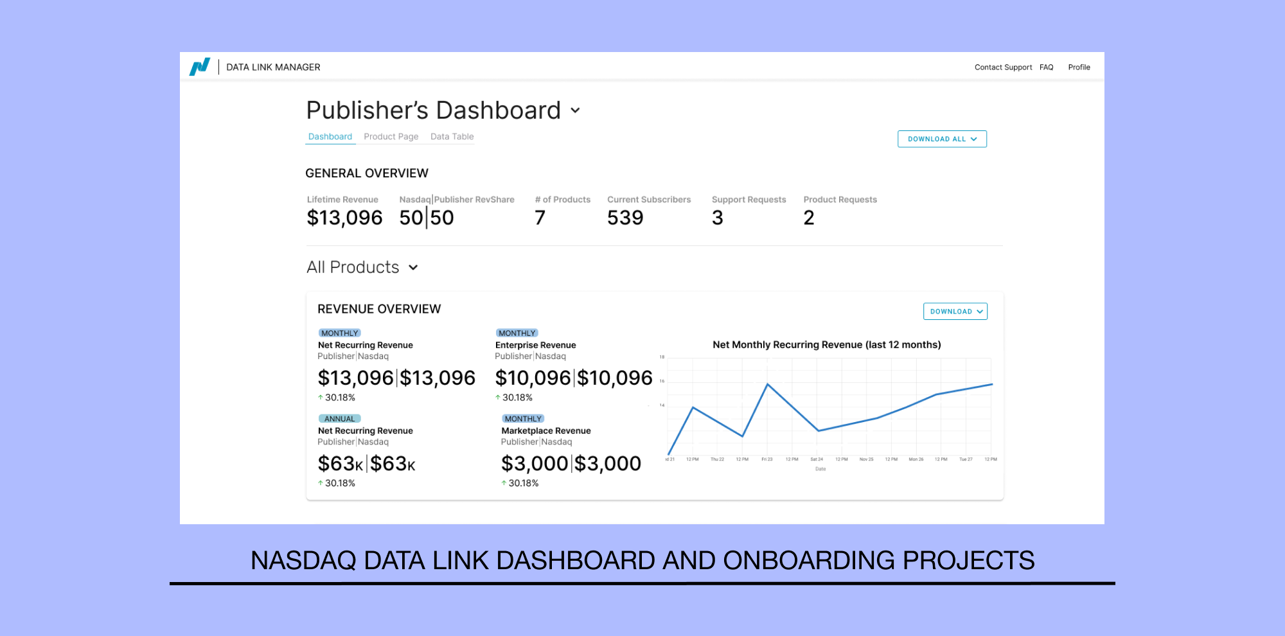The height and width of the screenshot is (636, 1285).
Task: Expand the Publisher's Dashboard title dropdown
Action: click(x=576, y=110)
